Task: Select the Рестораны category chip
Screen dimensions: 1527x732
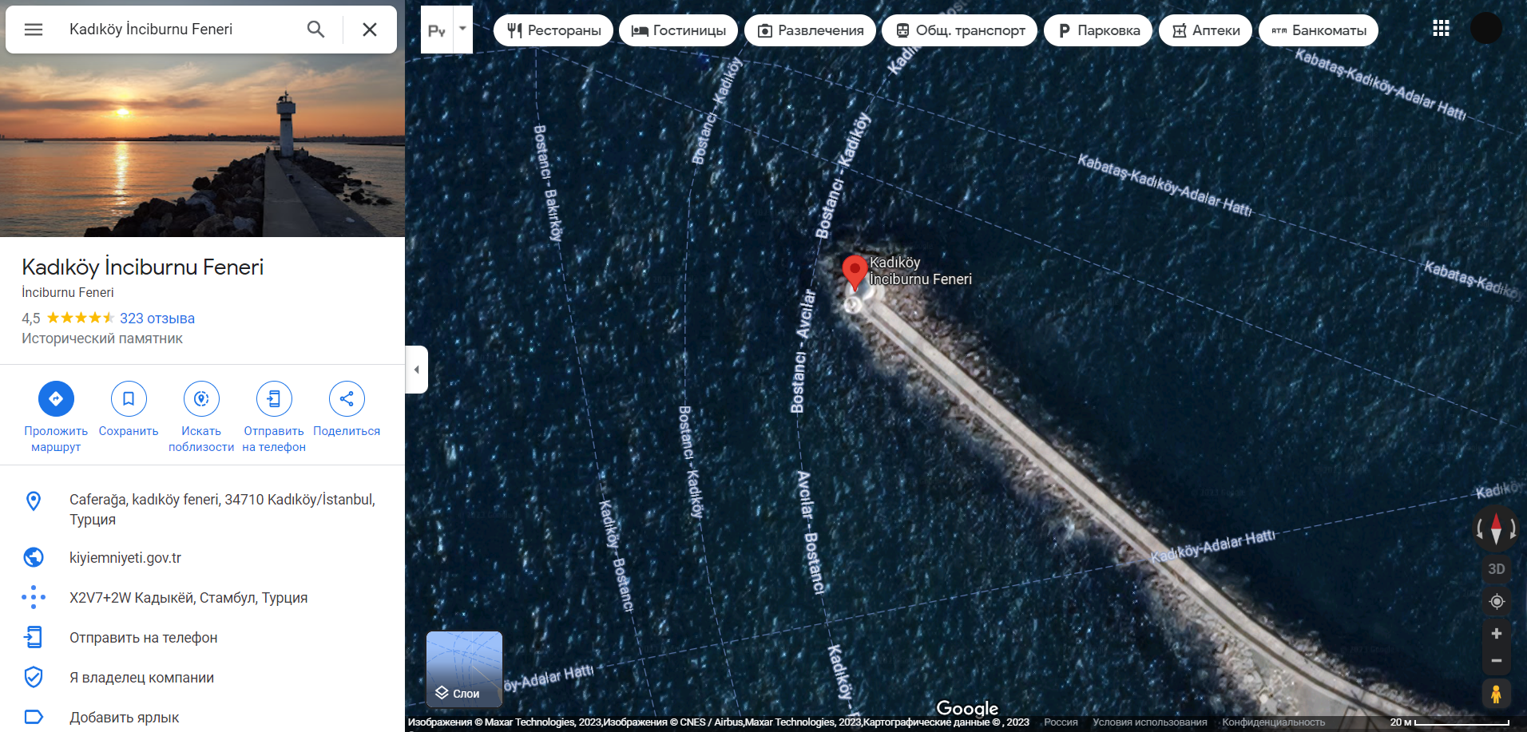Action: 553,30
